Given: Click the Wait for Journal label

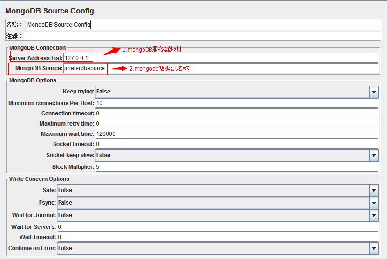Looking at the screenshot, I should (x=34, y=215).
